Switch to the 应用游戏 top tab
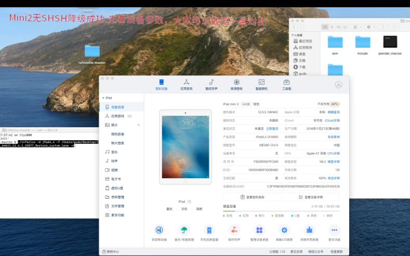The width and height of the screenshot is (410, 256). point(186,85)
